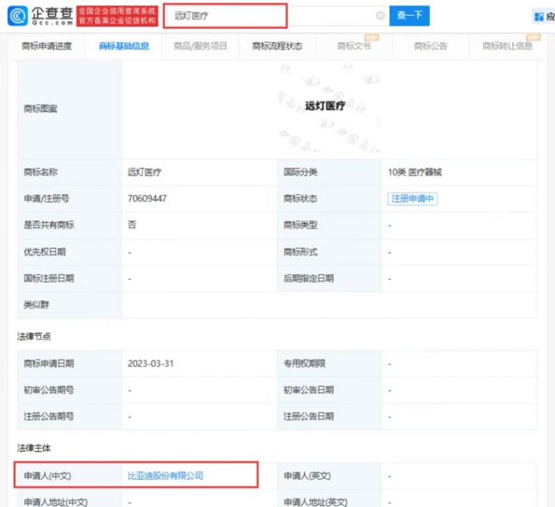This screenshot has height=507, width=555.
Task: Click the 优先权日期 label
Action: click(44, 252)
